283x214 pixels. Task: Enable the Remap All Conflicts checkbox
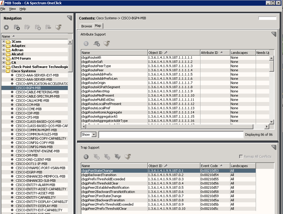(241, 156)
